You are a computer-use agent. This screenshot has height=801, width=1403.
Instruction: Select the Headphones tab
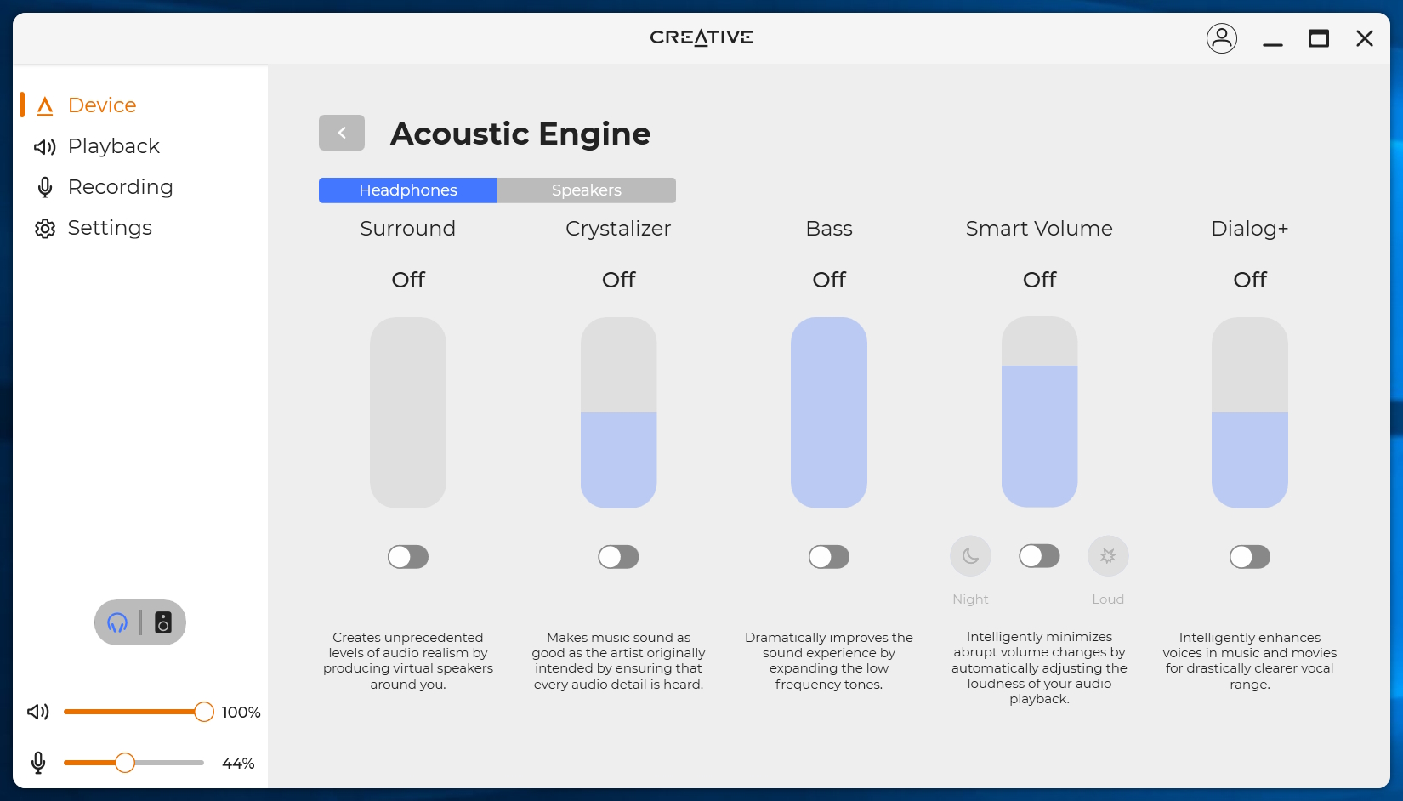click(408, 190)
